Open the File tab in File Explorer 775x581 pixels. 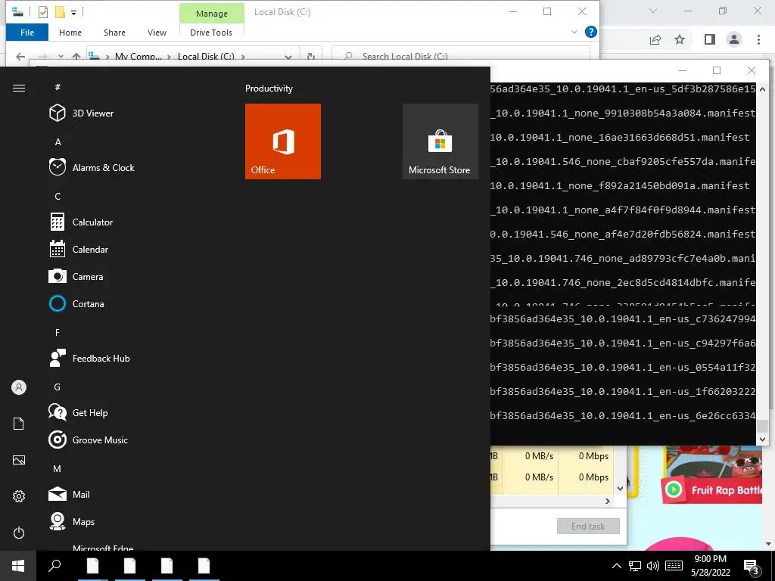tap(27, 33)
